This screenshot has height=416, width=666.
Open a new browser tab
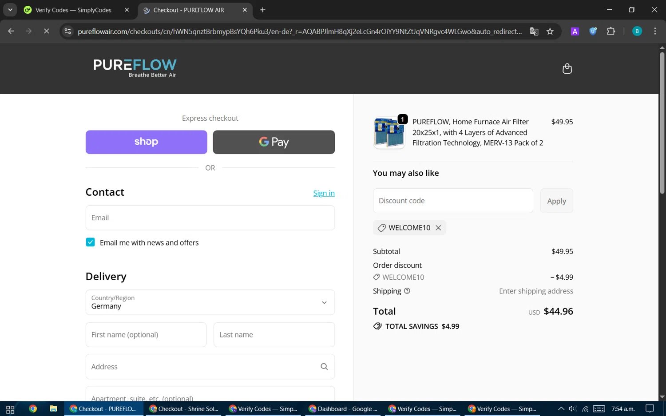[263, 10]
